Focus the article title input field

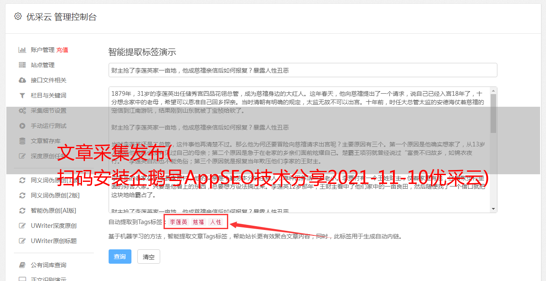[303, 70]
